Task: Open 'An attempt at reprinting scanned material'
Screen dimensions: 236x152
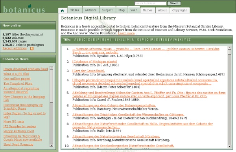Action: pos(21,90)
